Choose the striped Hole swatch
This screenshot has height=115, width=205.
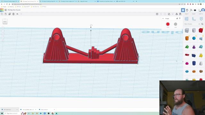176,24
